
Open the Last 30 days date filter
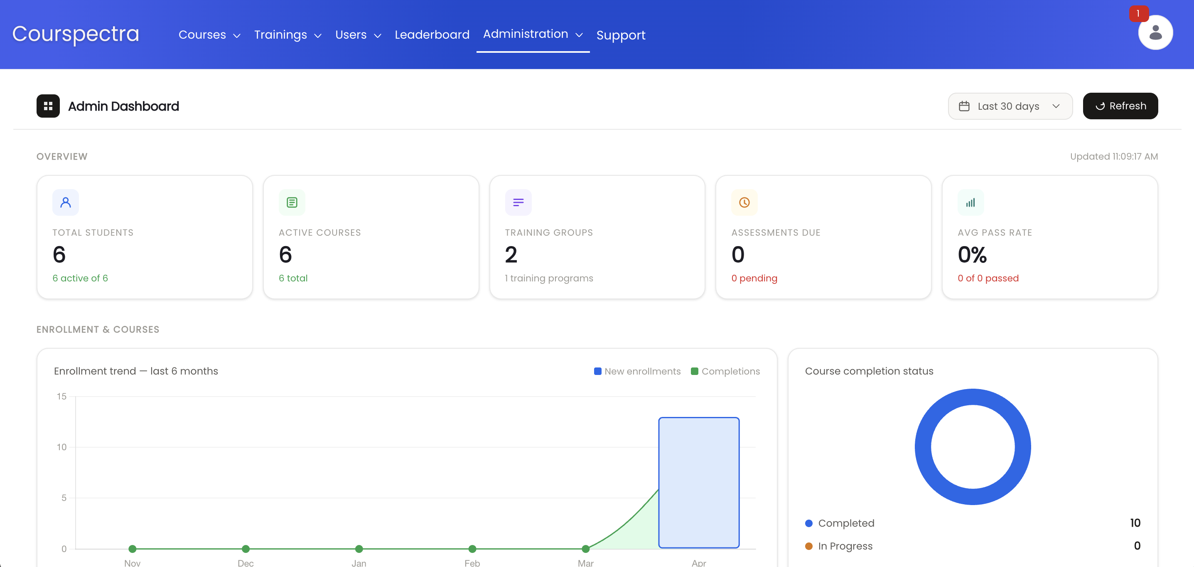pyautogui.click(x=1010, y=106)
